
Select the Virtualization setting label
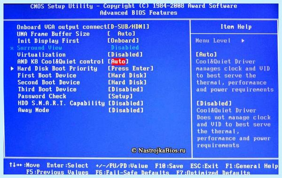click(x=41, y=55)
